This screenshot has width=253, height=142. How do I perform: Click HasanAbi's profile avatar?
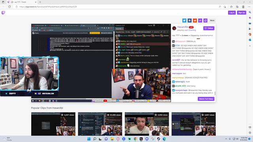pyautogui.click(x=174, y=28)
